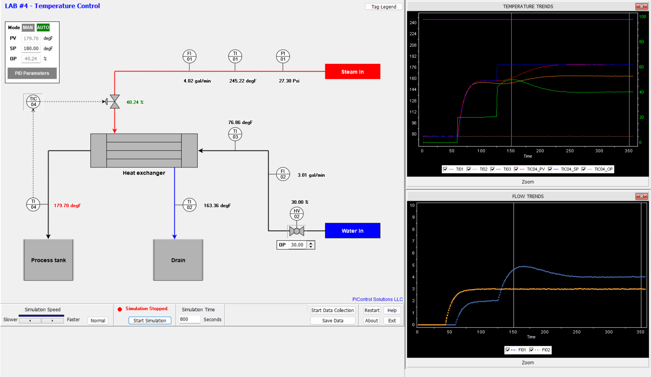
Task: Click the SP setpoint input field
Action: (31, 48)
